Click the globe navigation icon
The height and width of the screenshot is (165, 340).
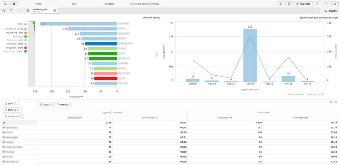pyautogui.click(x=14, y=4)
